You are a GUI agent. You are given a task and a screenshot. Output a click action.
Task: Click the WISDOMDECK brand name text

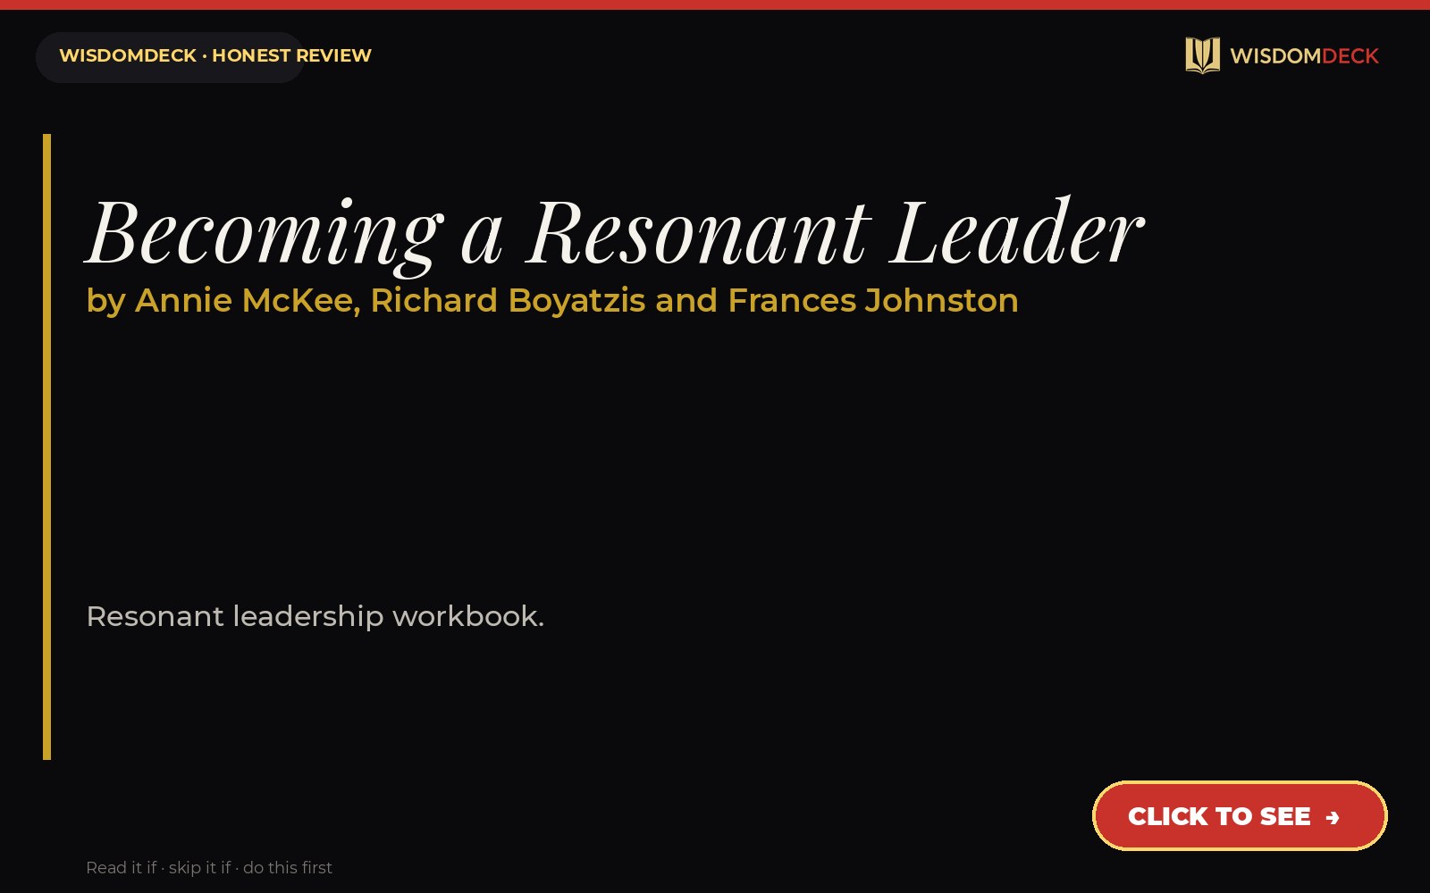click(x=1304, y=56)
